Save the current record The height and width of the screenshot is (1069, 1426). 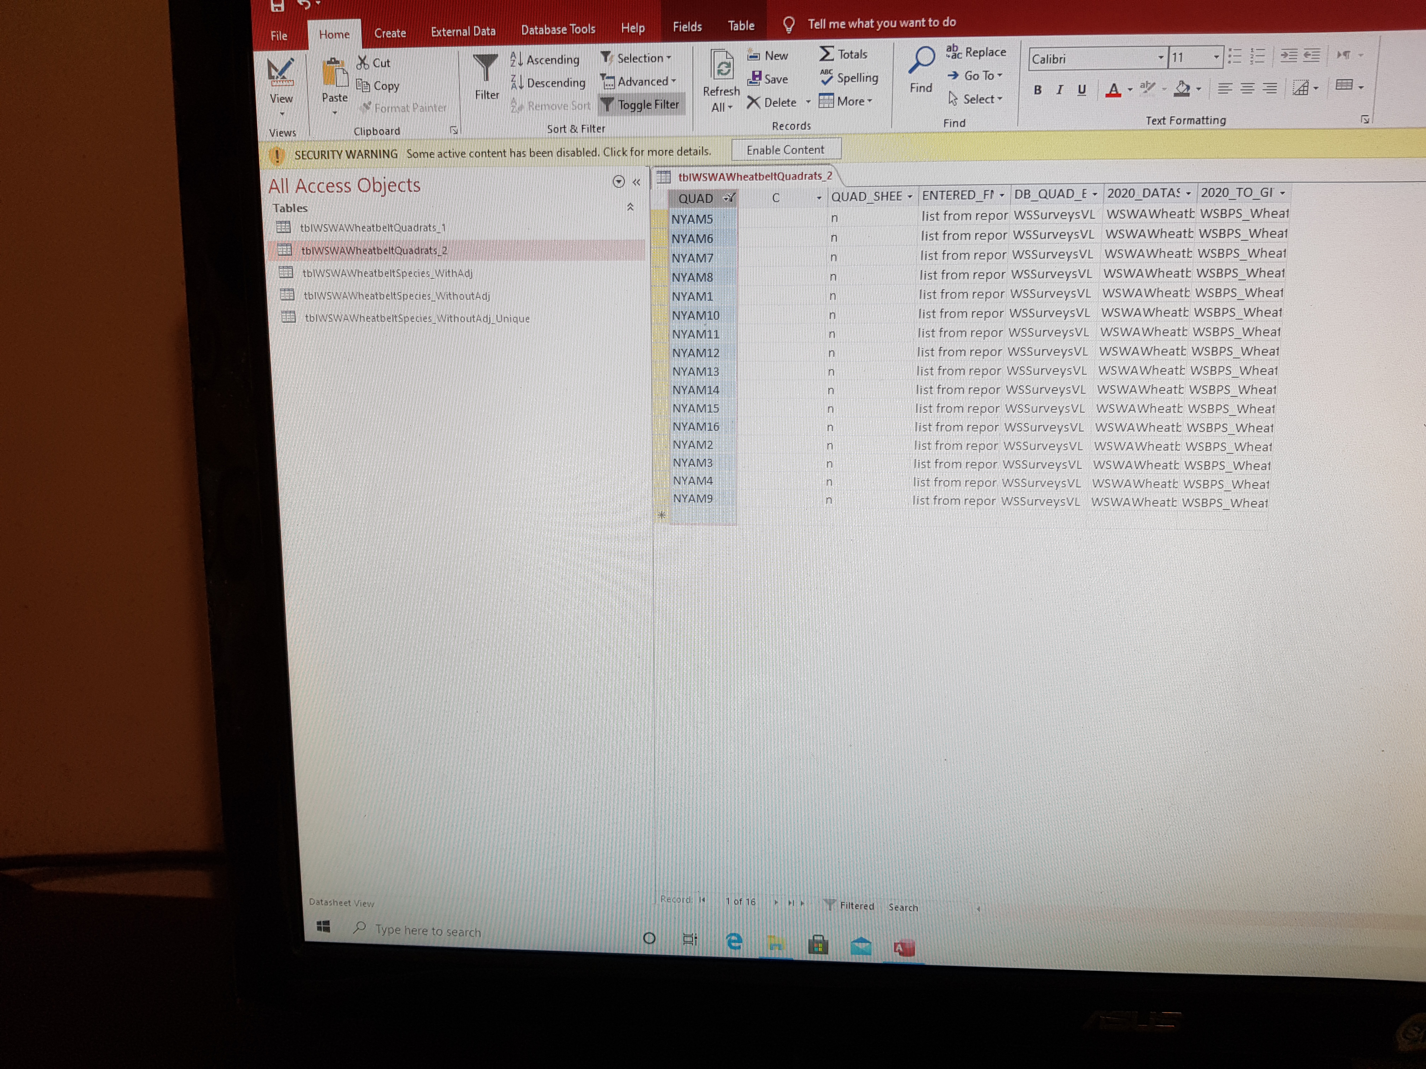(768, 78)
